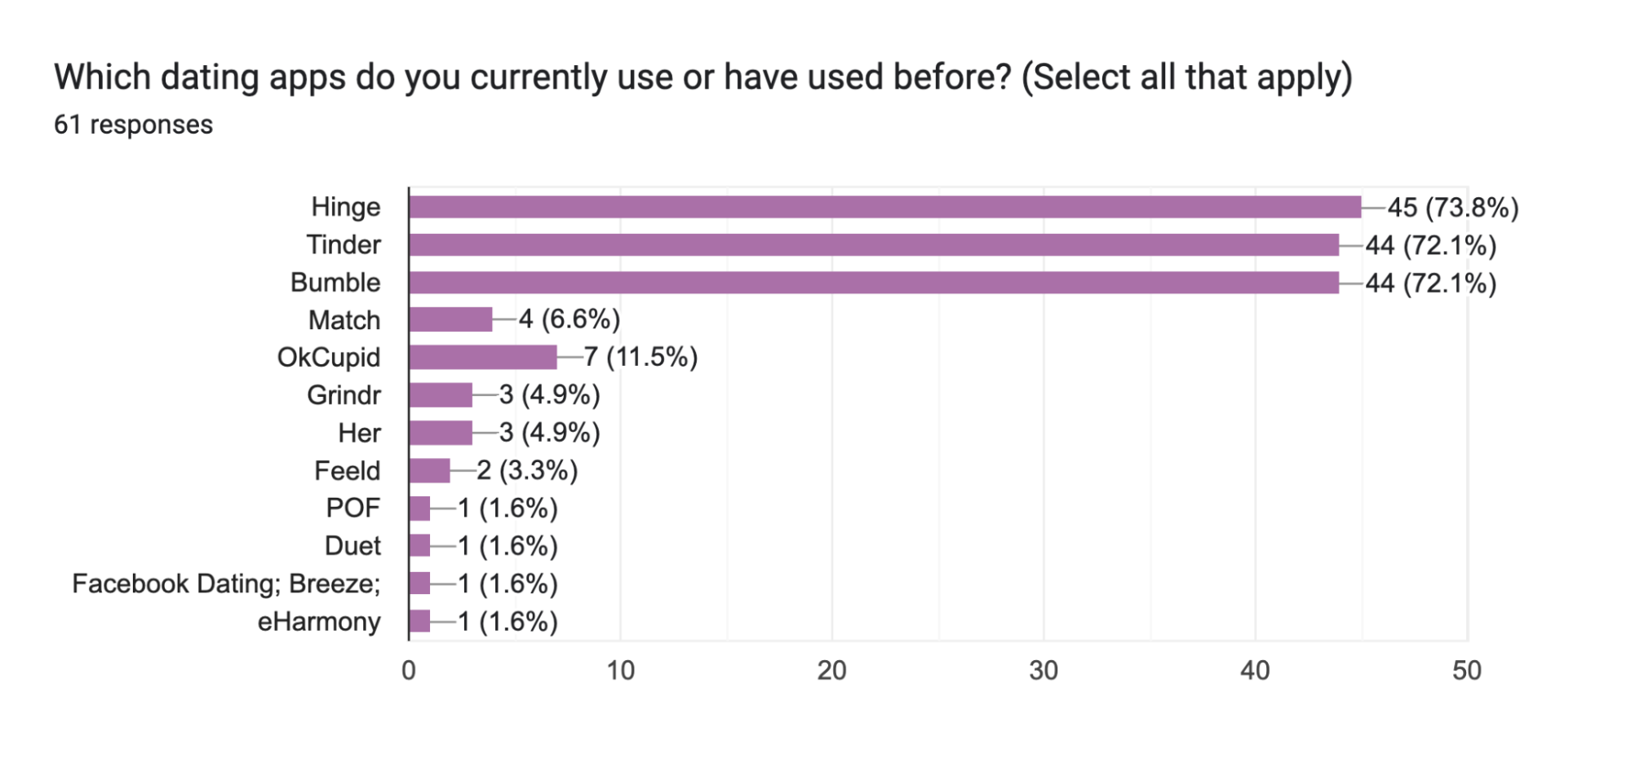
Task: Click the '50' x-axis tick label
Action: [1466, 671]
